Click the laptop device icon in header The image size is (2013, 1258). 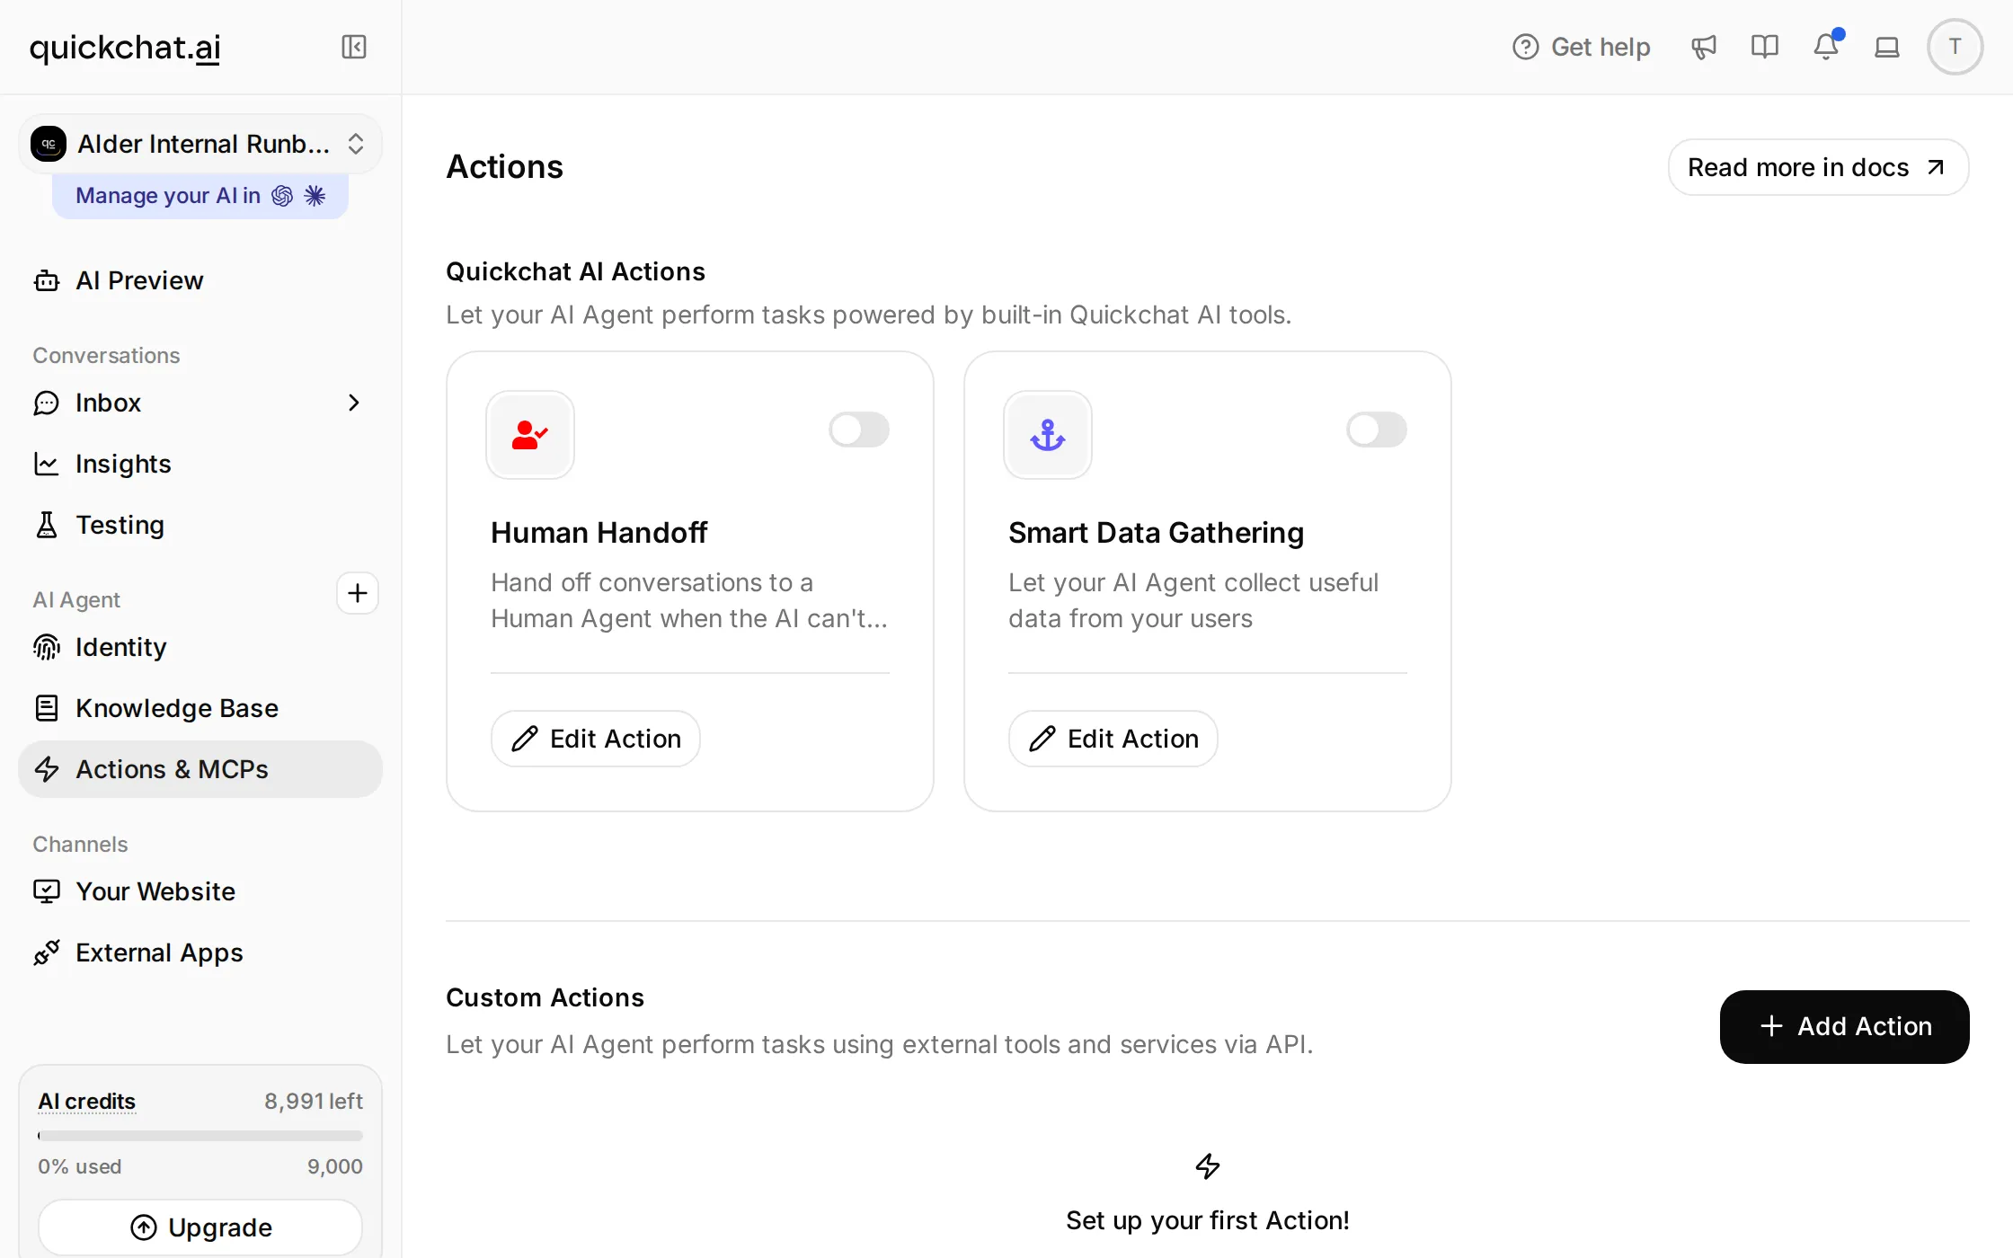pos(1887,47)
